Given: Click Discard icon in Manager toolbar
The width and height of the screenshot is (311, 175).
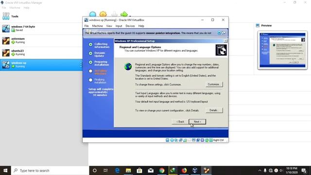Looking at the screenshot, I should [114, 14].
